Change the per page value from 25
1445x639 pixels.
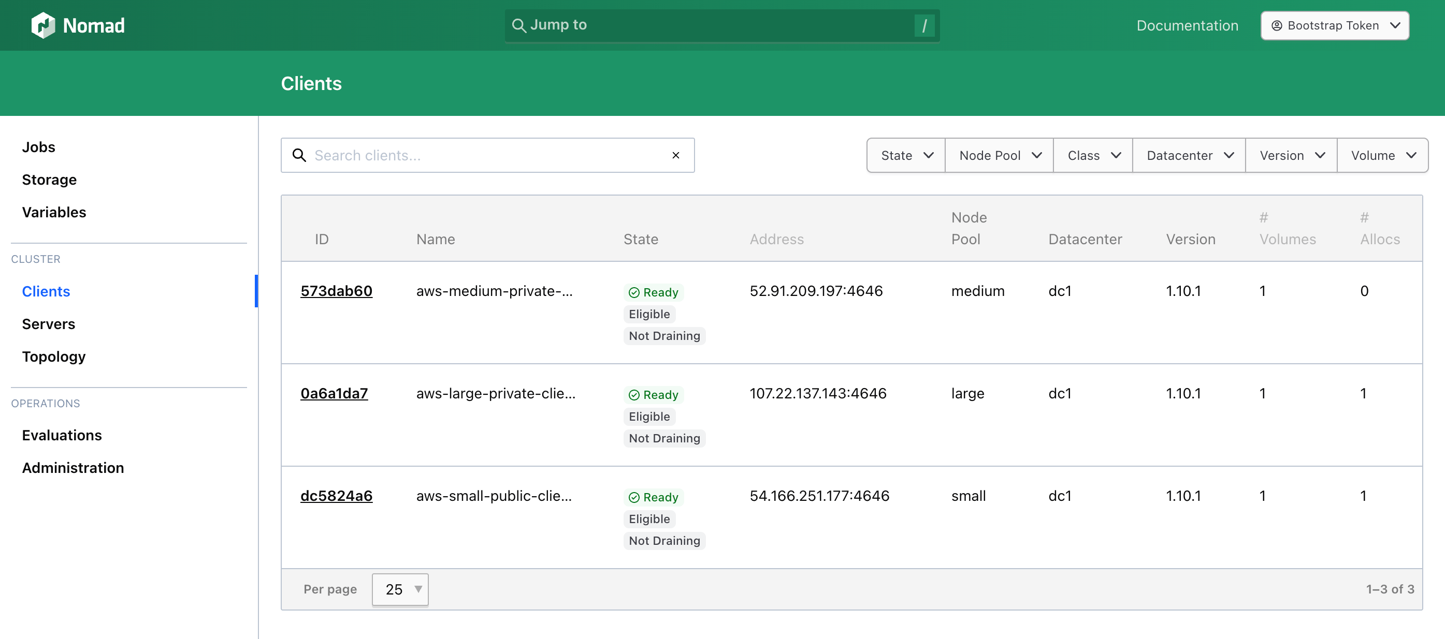pos(399,589)
